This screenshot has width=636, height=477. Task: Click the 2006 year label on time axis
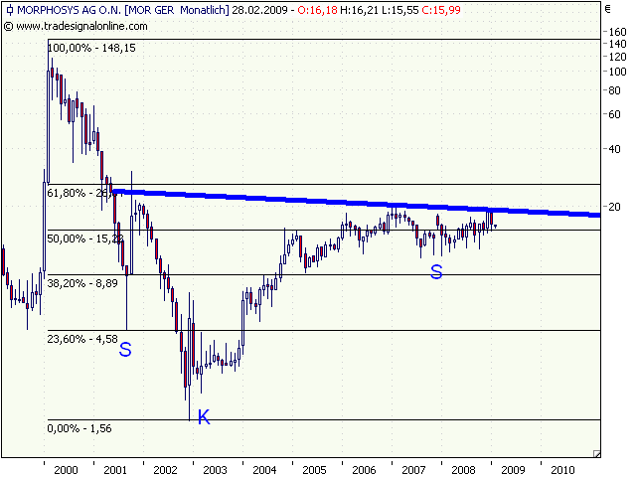pos(364,470)
